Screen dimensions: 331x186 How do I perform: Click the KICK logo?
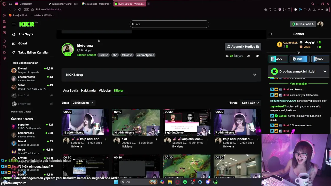28,24
